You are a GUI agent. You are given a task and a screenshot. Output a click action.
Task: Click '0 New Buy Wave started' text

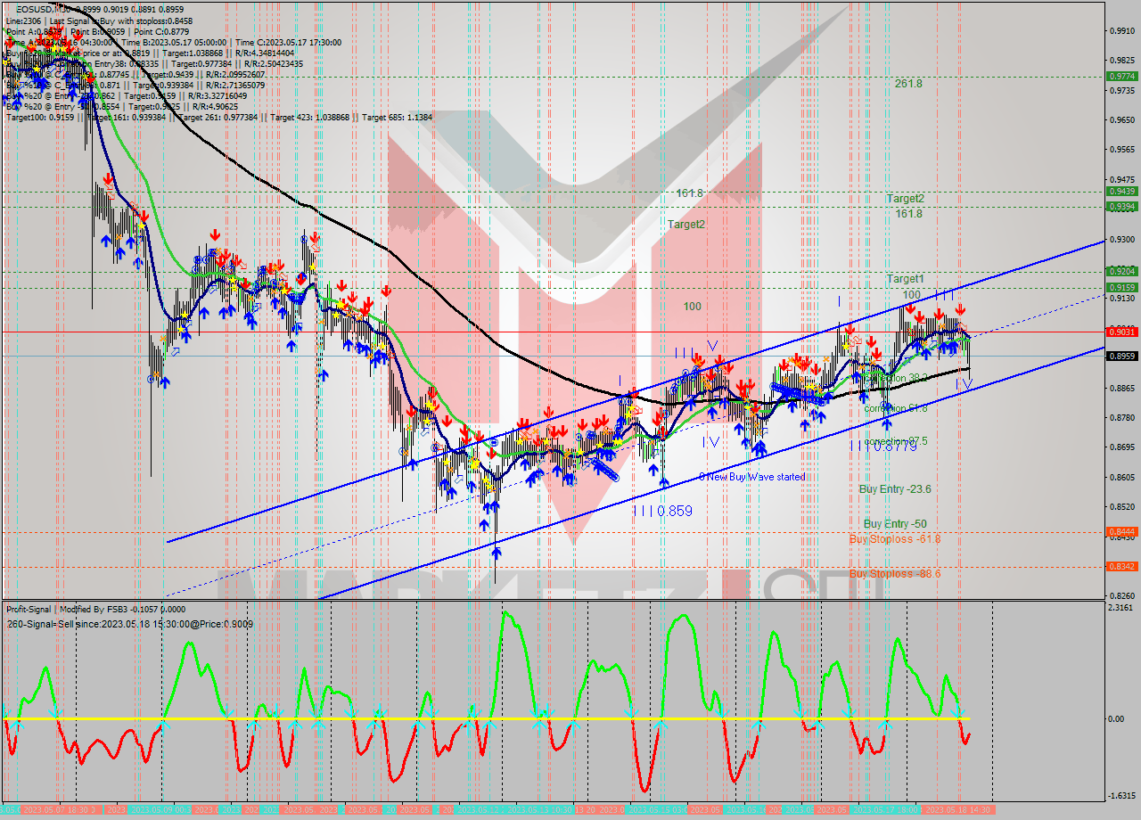[x=751, y=477]
